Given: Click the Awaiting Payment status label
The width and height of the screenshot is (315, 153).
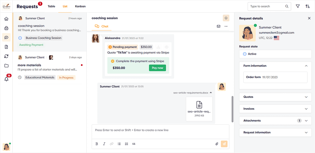Looking at the screenshot, I should point(31,45).
